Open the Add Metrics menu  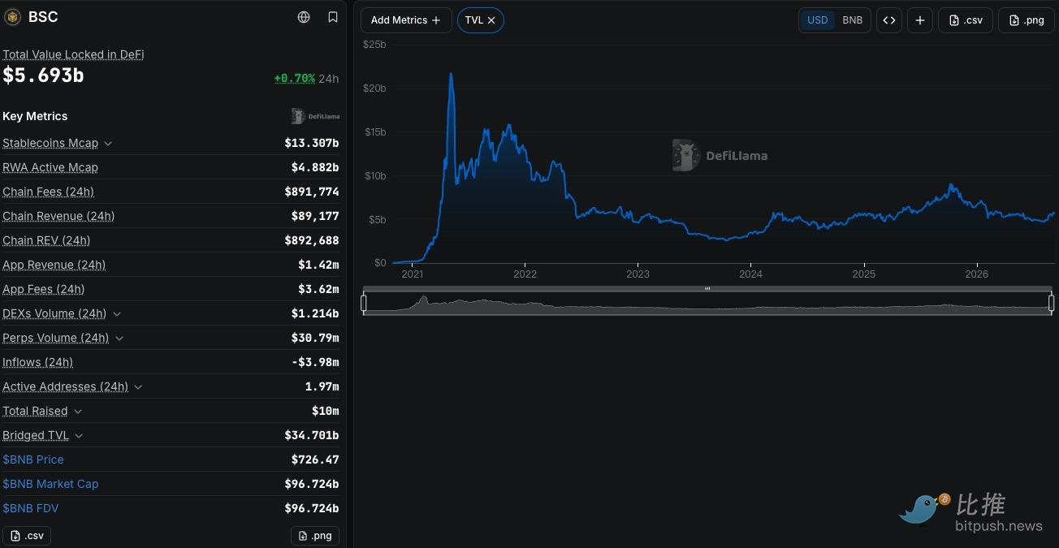coord(406,20)
